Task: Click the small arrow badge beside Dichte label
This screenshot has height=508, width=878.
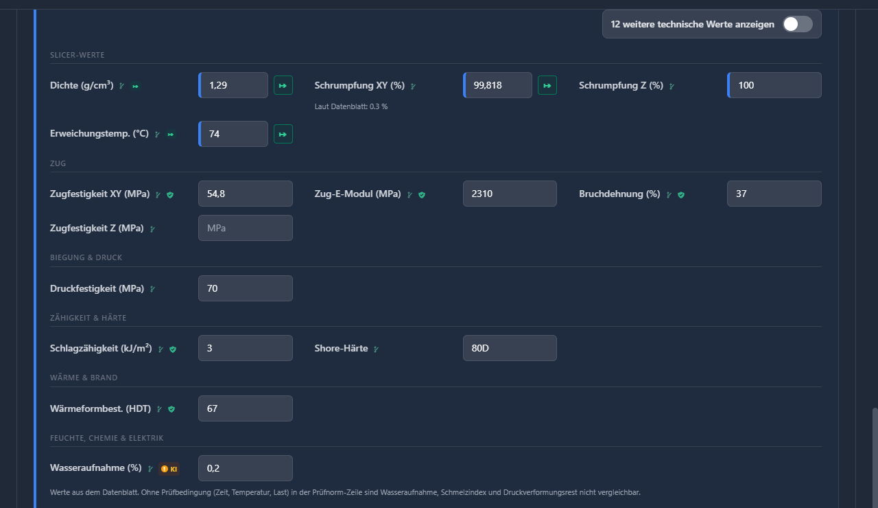Action: (136, 86)
